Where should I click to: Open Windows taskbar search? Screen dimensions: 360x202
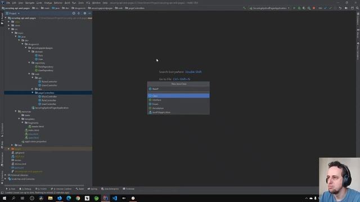pos(13,198)
